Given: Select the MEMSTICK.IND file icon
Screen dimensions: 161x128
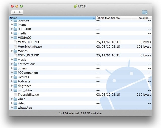Looking at the screenshot, I should tap(15, 42).
